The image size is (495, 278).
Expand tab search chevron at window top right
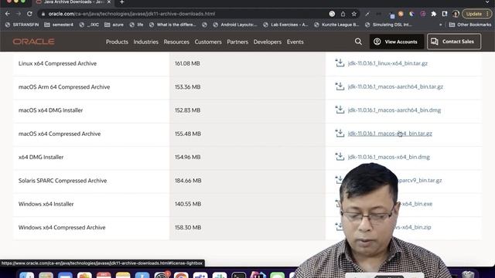coord(488,2)
